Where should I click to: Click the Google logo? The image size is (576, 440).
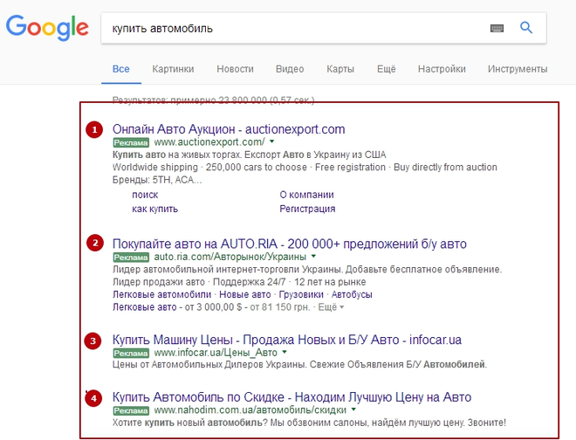pyautogui.click(x=47, y=27)
